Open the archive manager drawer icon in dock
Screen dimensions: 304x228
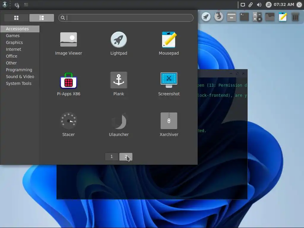click(x=232, y=17)
